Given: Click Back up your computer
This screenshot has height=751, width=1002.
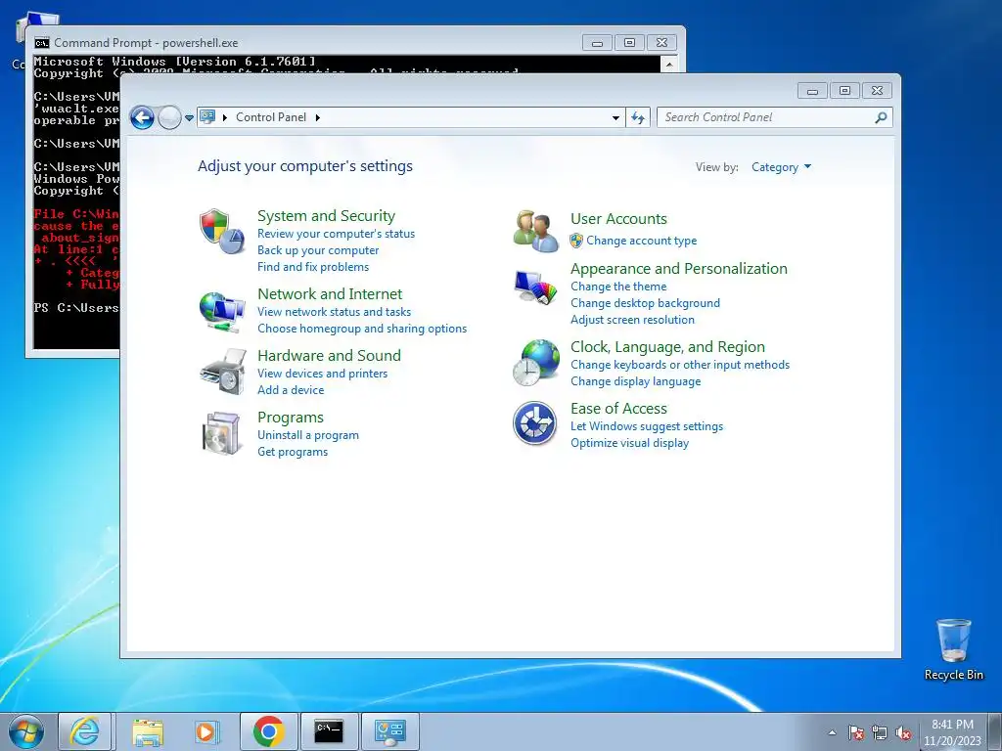Looking at the screenshot, I should coord(318,250).
